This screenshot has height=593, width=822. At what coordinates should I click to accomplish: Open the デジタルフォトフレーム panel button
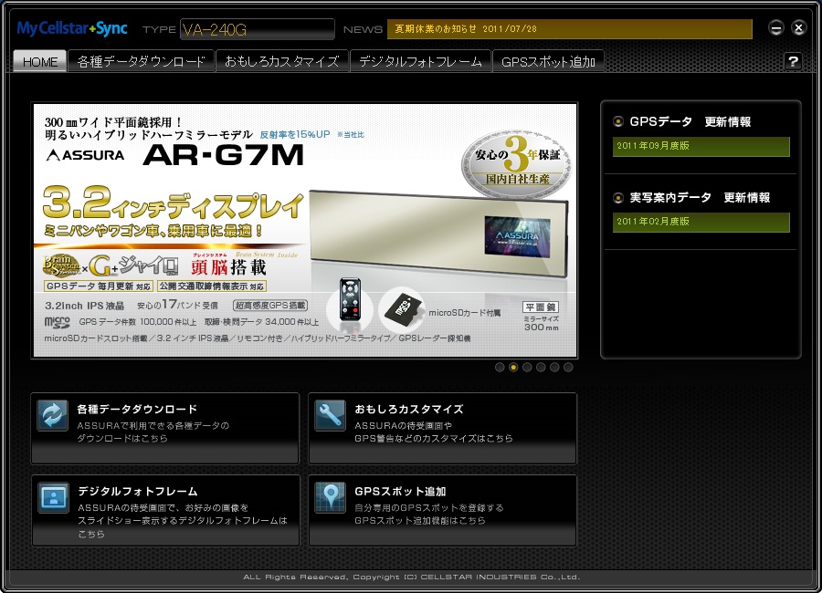click(x=165, y=511)
